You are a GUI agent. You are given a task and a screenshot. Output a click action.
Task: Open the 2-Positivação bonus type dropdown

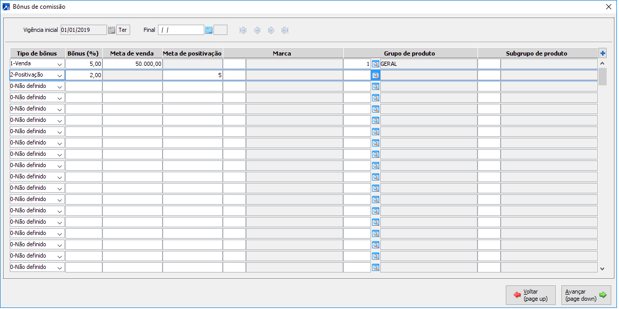[x=60, y=75]
